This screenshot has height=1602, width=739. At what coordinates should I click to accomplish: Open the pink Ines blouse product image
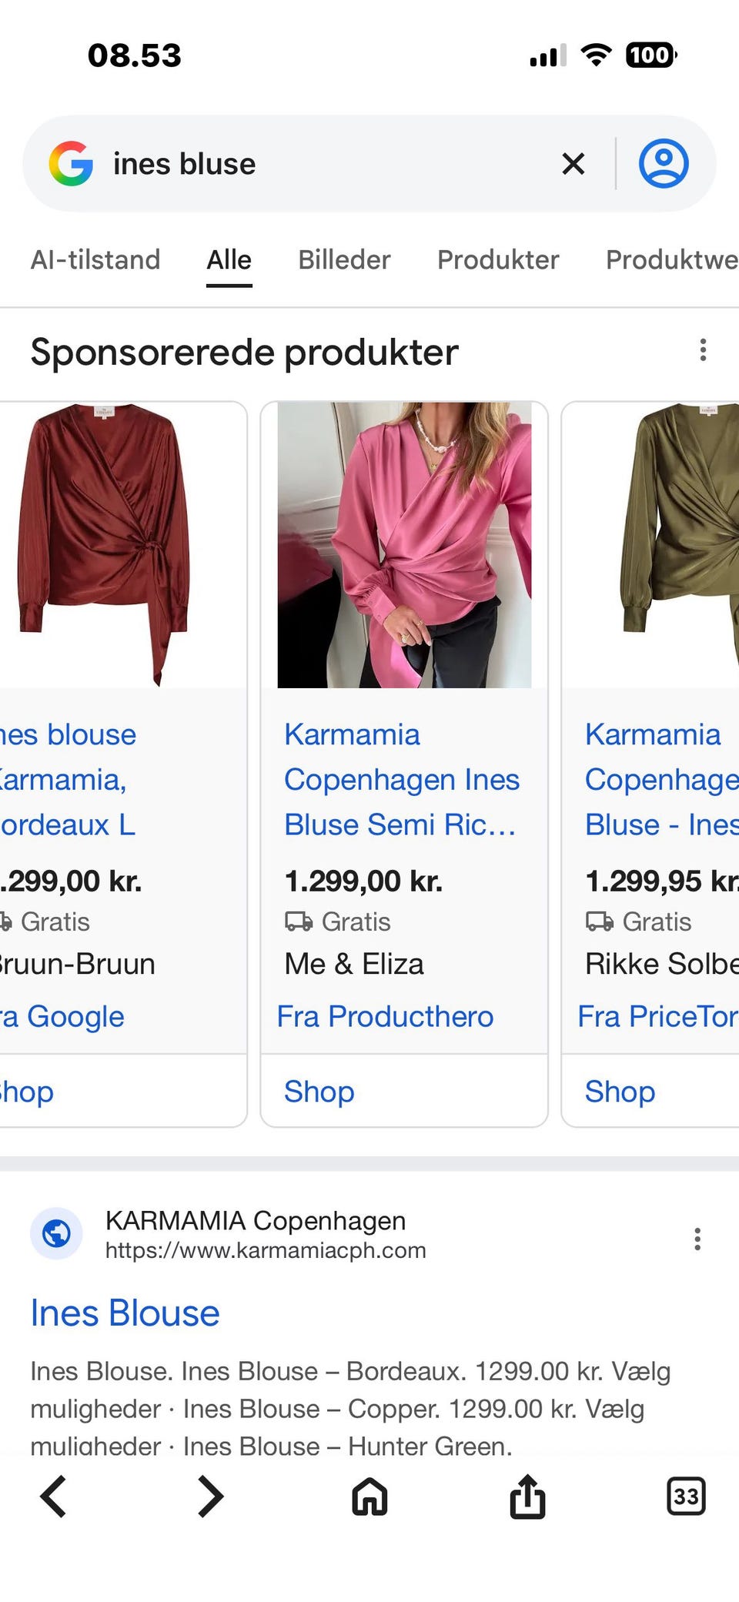[x=404, y=544]
